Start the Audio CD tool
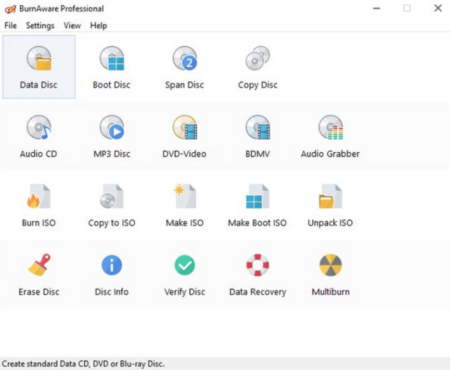Viewport: 450px width, 370px height. click(x=39, y=136)
